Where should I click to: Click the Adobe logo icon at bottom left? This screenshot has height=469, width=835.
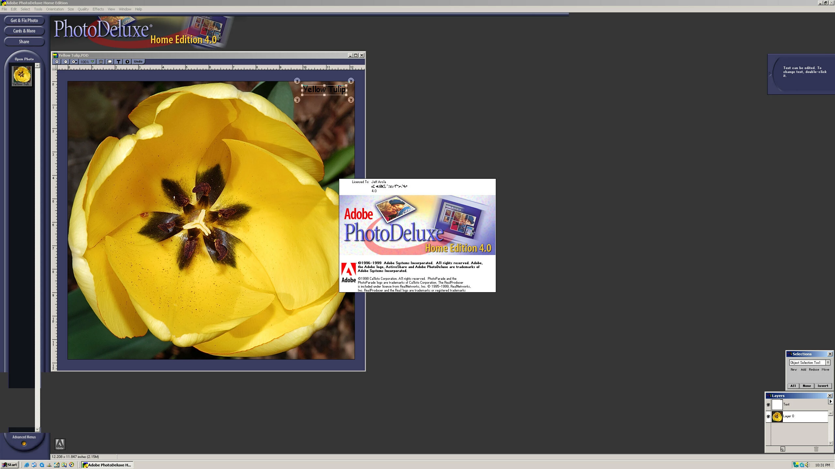(60, 444)
